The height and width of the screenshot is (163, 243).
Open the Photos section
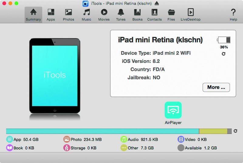point(69,15)
